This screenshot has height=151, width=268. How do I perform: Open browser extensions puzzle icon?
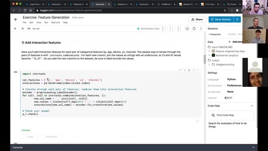(237, 10)
